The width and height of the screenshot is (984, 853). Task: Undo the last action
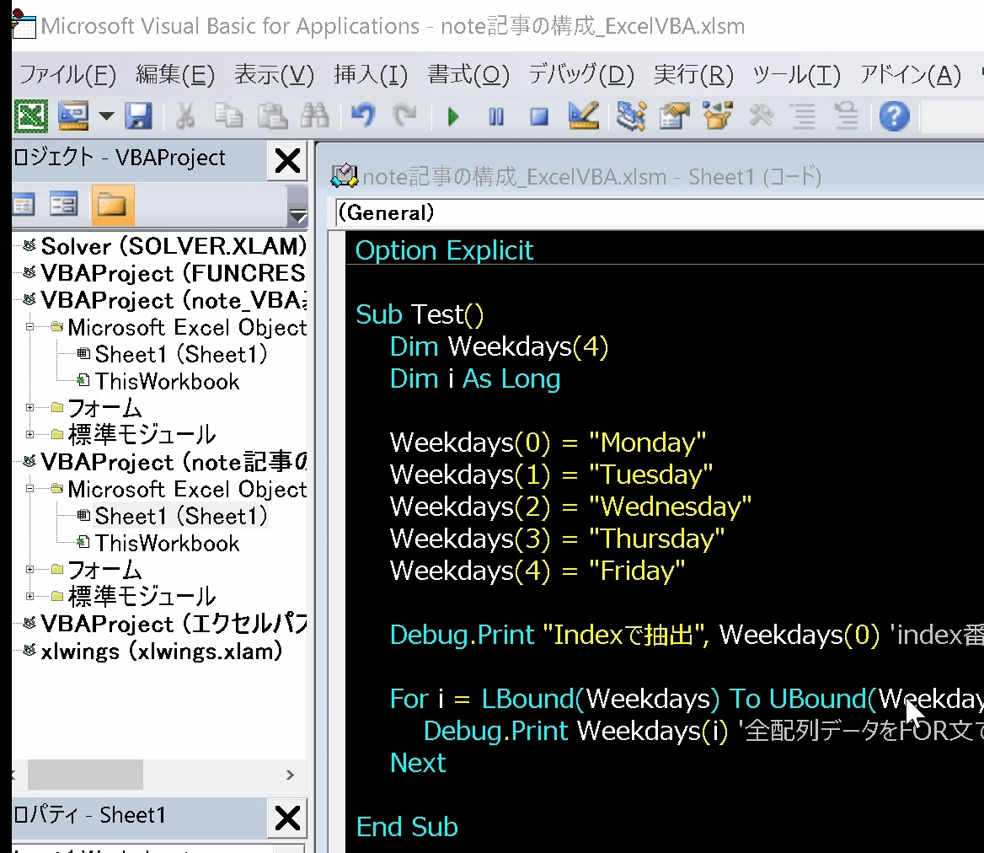point(363,116)
